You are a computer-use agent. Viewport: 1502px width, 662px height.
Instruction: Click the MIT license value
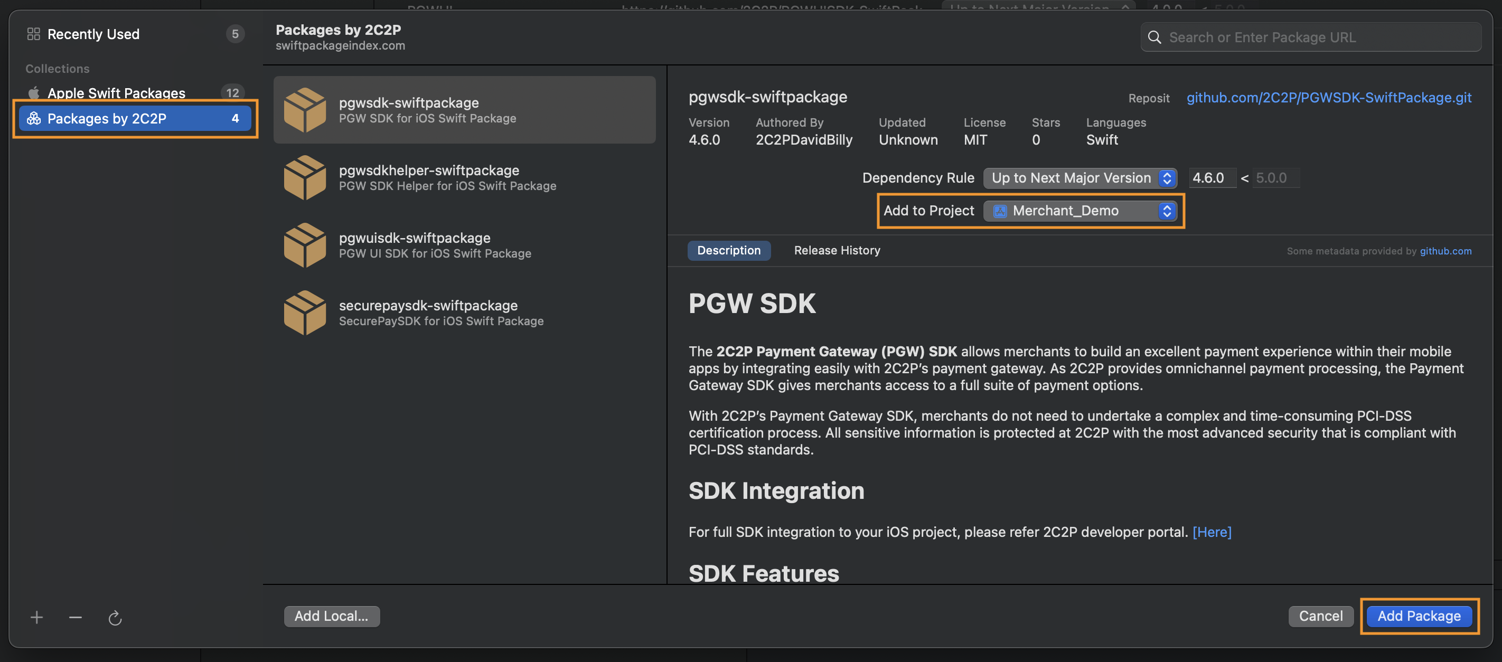(975, 140)
